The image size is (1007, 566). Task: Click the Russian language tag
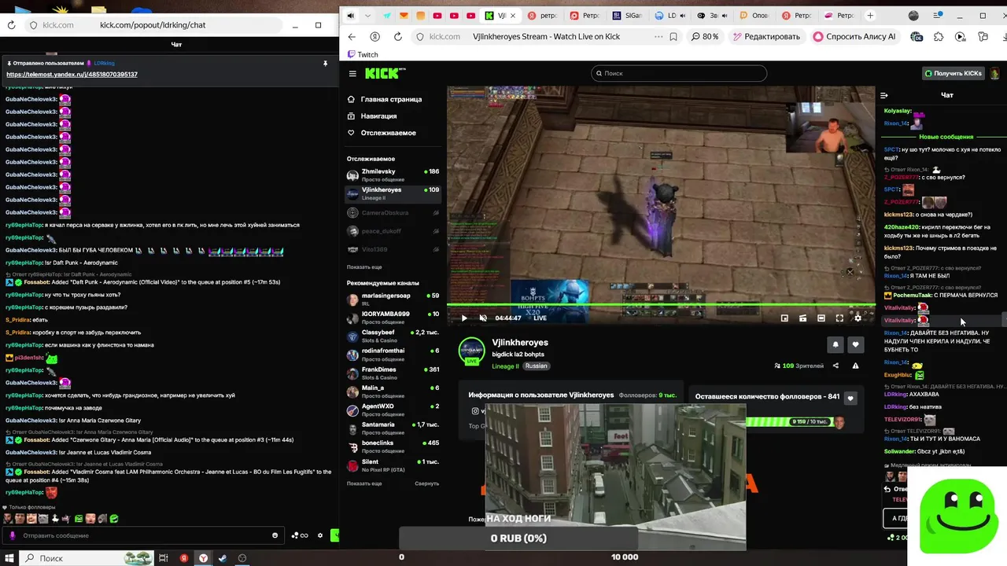[536, 366]
